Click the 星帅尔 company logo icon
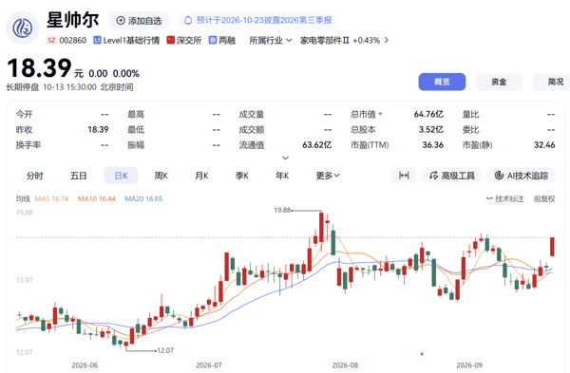This screenshot has height=373, width=570. pos(23,28)
